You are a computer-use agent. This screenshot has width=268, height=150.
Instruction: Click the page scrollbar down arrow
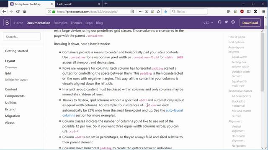click(x=266, y=148)
